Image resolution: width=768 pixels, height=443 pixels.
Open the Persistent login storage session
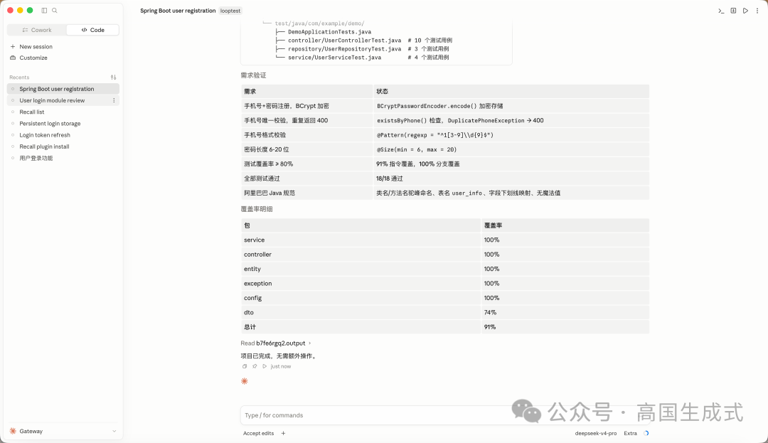pyautogui.click(x=63, y=123)
